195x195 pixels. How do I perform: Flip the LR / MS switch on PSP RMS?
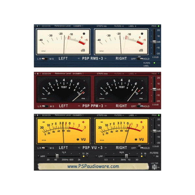pos(45,59)
